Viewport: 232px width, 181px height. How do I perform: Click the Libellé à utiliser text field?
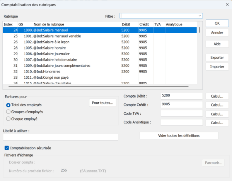pos(60,137)
